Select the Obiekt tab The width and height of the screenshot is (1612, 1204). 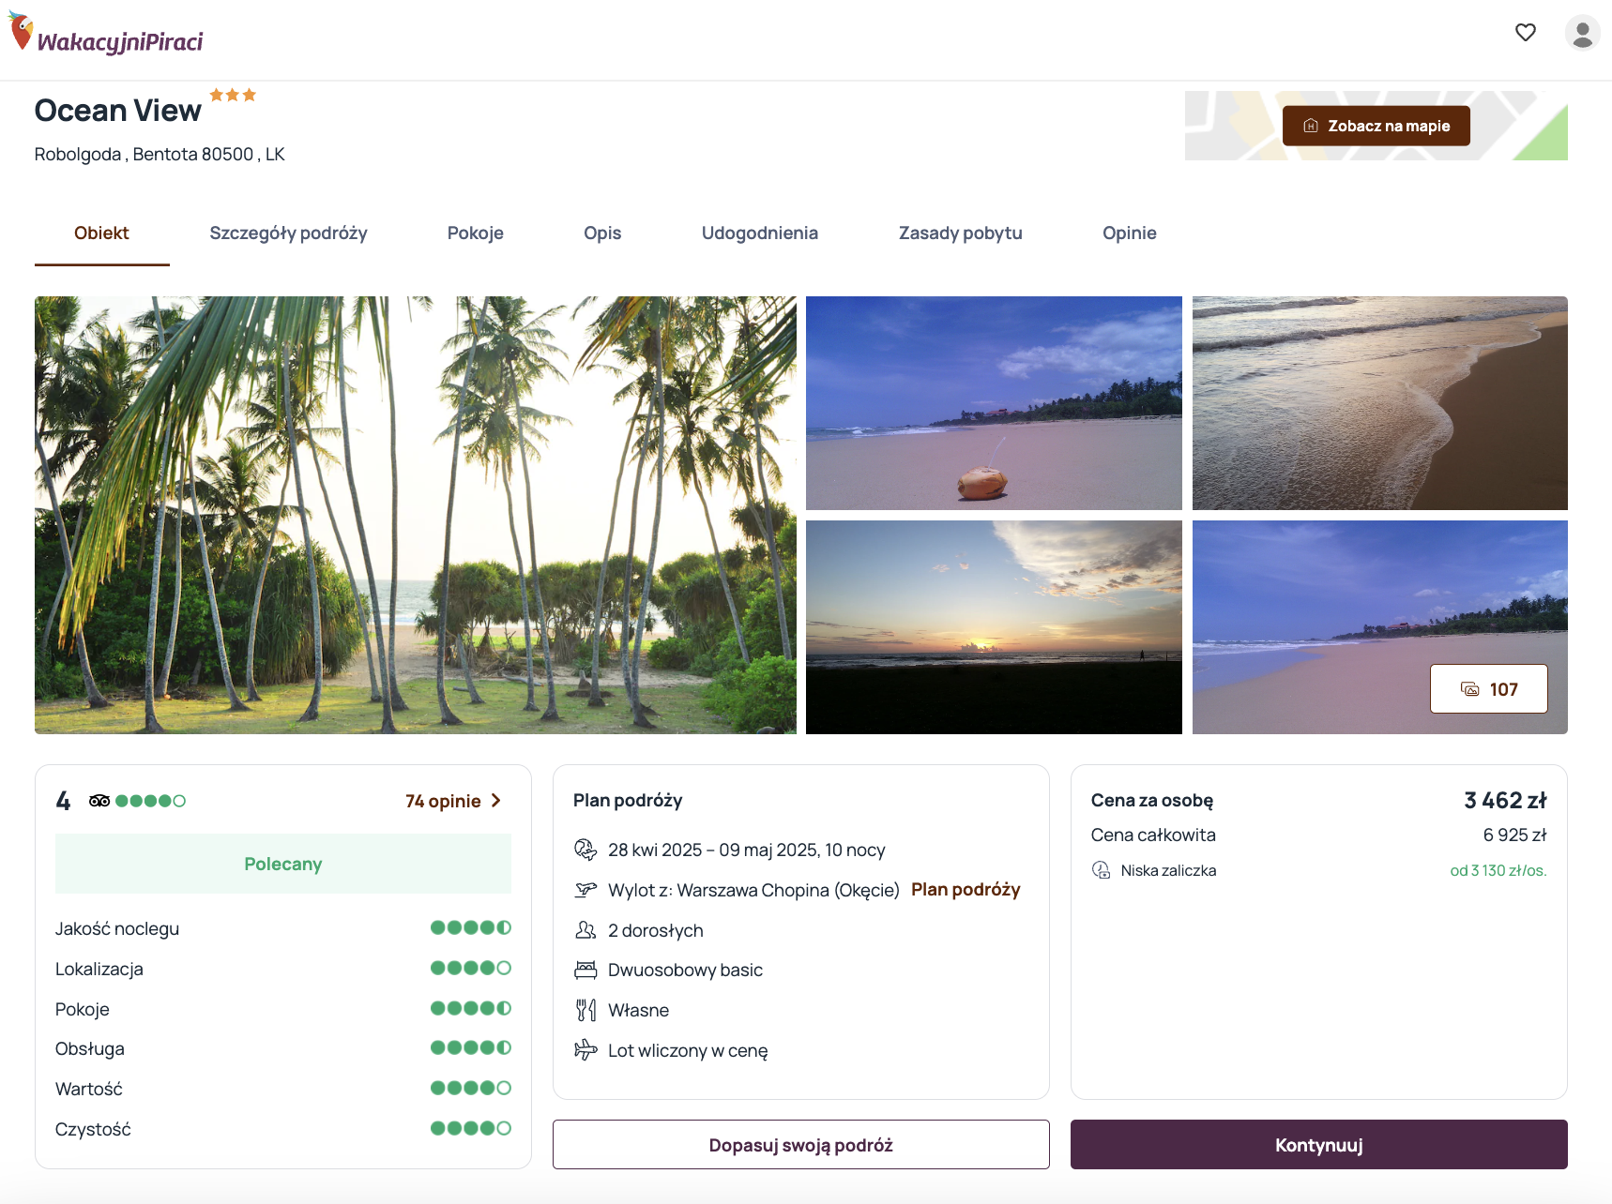(101, 233)
